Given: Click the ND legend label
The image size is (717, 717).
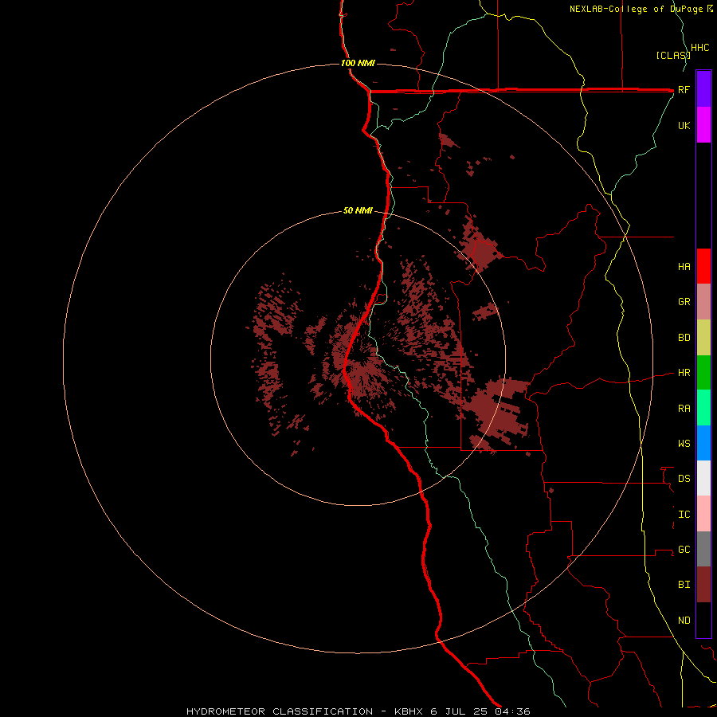Looking at the screenshot, I should (684, 621).
